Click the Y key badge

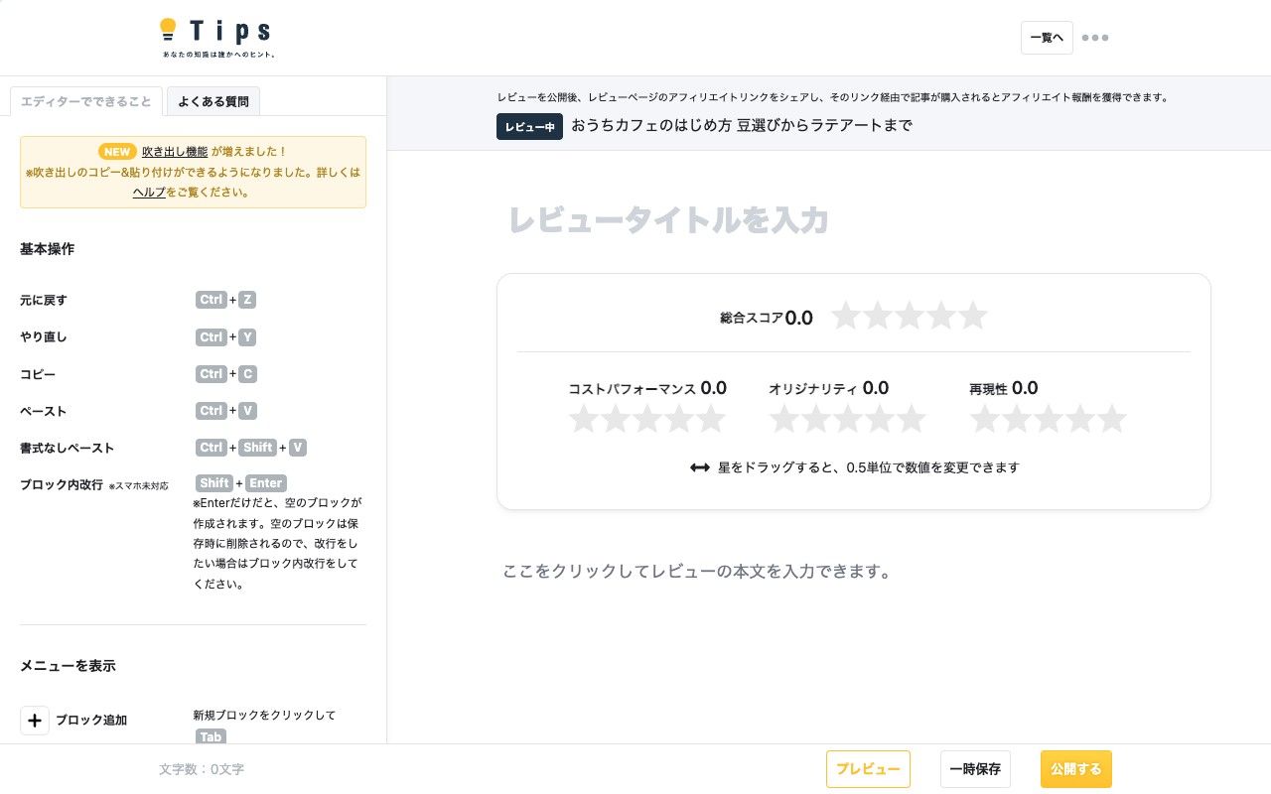(x=247, y=337)
